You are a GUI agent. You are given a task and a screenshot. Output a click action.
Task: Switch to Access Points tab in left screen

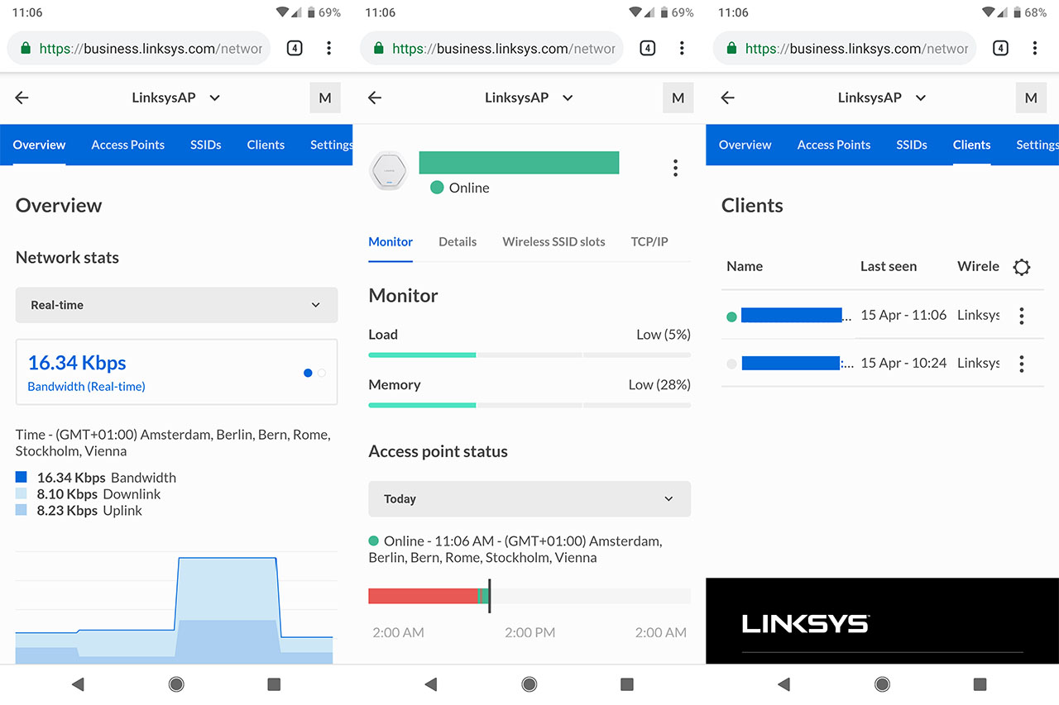128,145
